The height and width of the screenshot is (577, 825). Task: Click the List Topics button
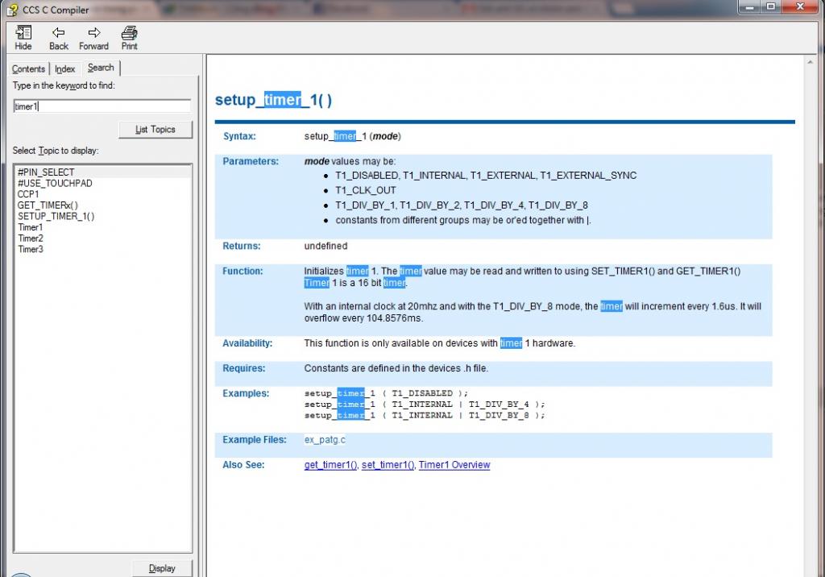tap(155, 130)
